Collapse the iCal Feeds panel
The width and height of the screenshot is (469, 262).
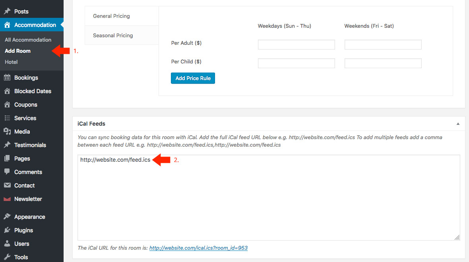(458, 124)
